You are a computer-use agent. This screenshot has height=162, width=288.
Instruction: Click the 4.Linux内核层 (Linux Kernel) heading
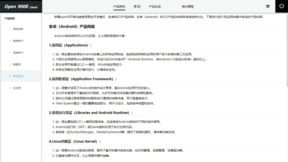75,141
